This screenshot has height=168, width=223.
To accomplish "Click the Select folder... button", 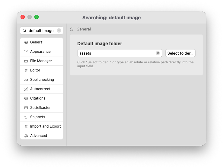I will click(180, 53).
